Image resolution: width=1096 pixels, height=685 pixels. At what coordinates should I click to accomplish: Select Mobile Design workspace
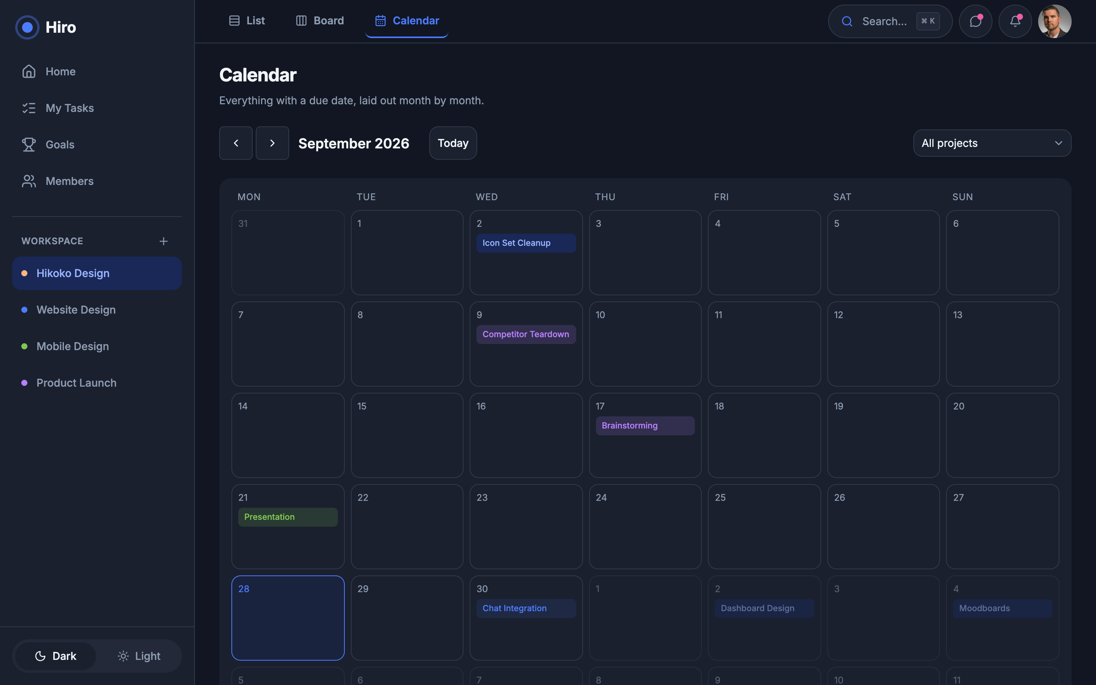97,347
